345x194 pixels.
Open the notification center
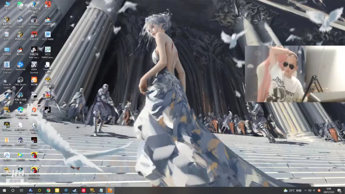(x=339, y=191)
